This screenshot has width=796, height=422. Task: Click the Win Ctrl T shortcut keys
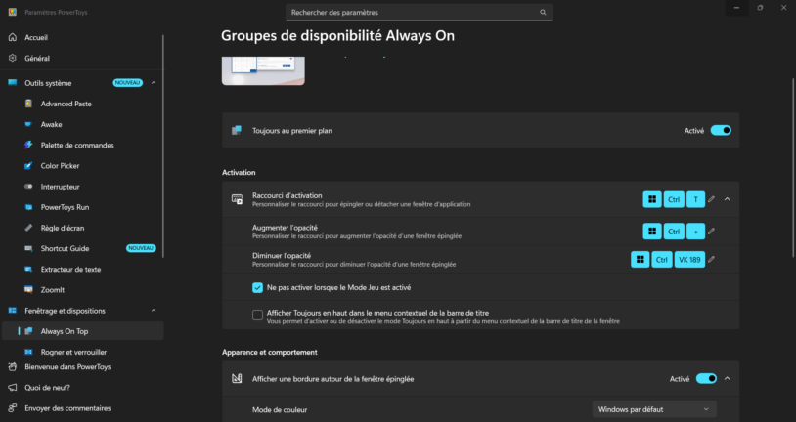coord(674,199)
